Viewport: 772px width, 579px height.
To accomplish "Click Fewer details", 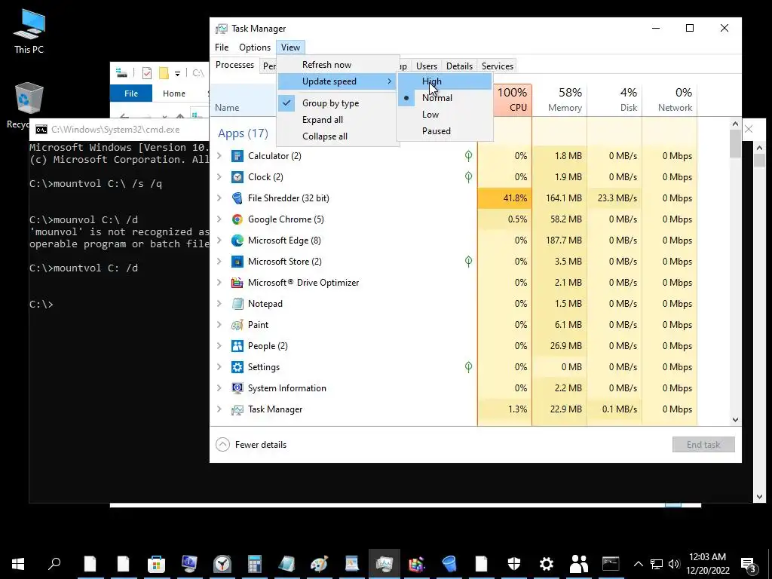I will pyautogui.click(x=251, y=445).
